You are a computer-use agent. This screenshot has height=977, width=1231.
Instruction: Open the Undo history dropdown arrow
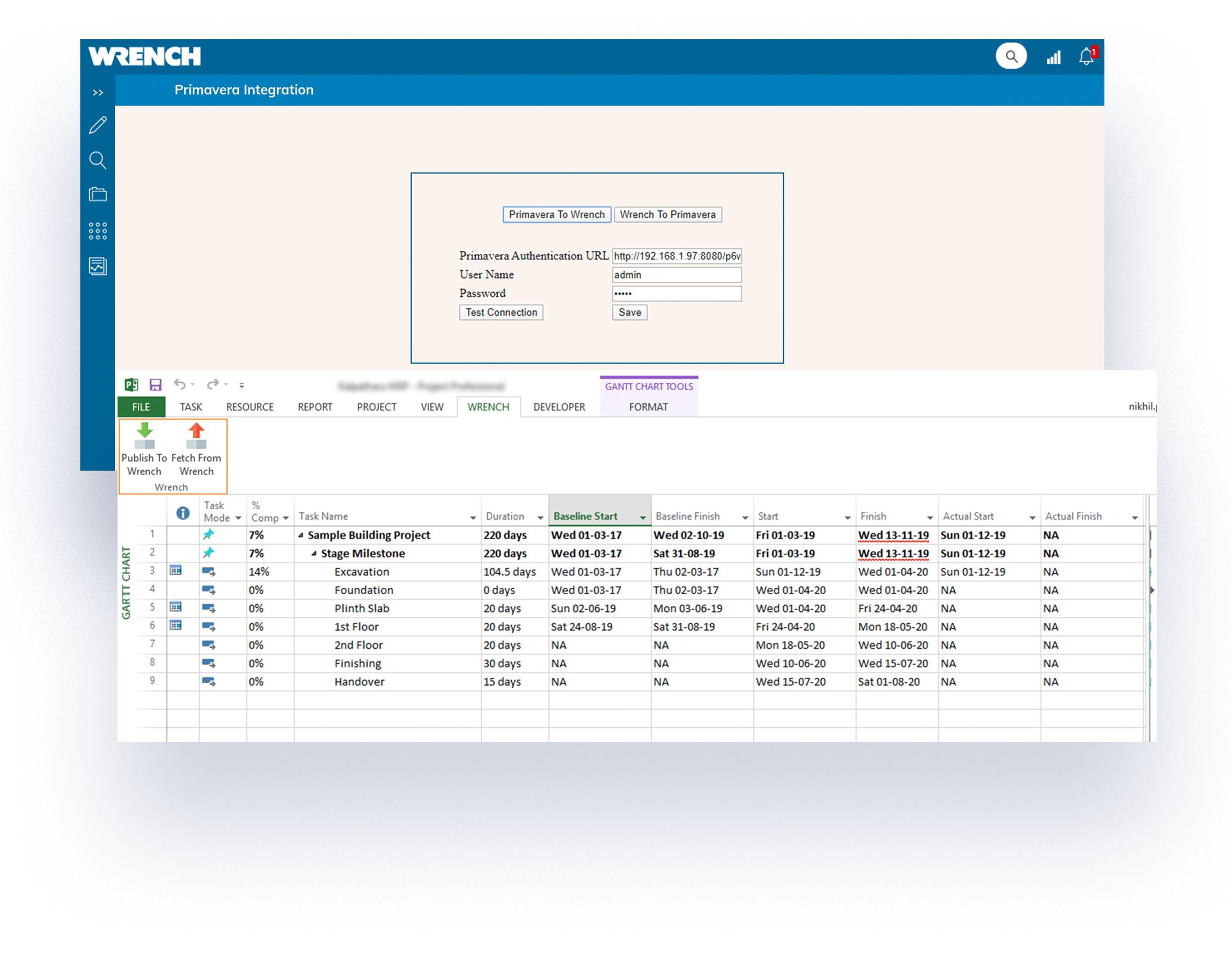[193, 385]
